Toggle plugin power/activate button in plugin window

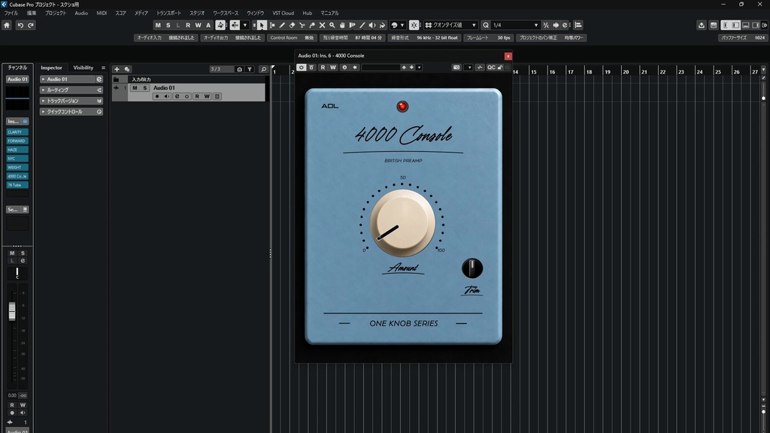301,67
